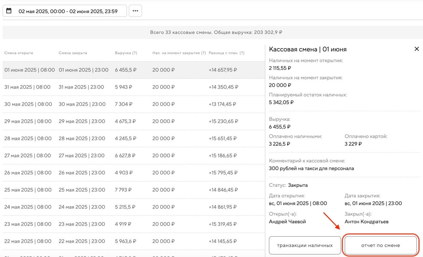Open shift row with revenue 4 675,3 ₽
The width and height of the screenshot is (423, 257).
(x=132, y=121)
